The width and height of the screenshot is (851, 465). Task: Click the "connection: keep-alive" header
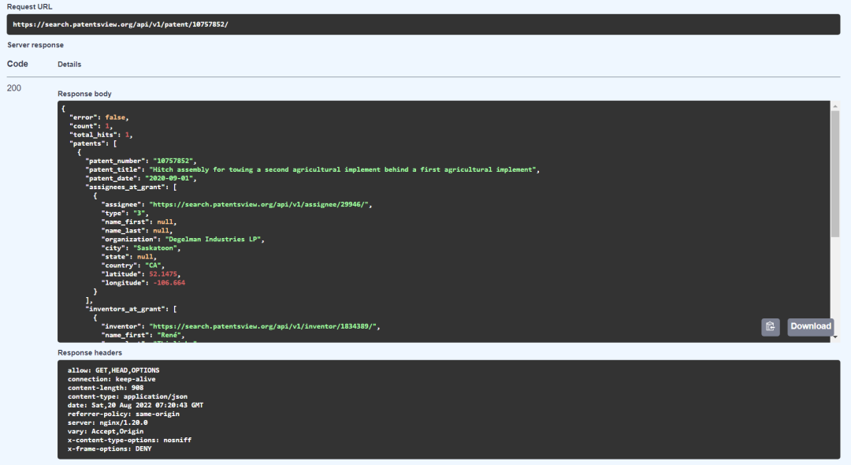111,379
